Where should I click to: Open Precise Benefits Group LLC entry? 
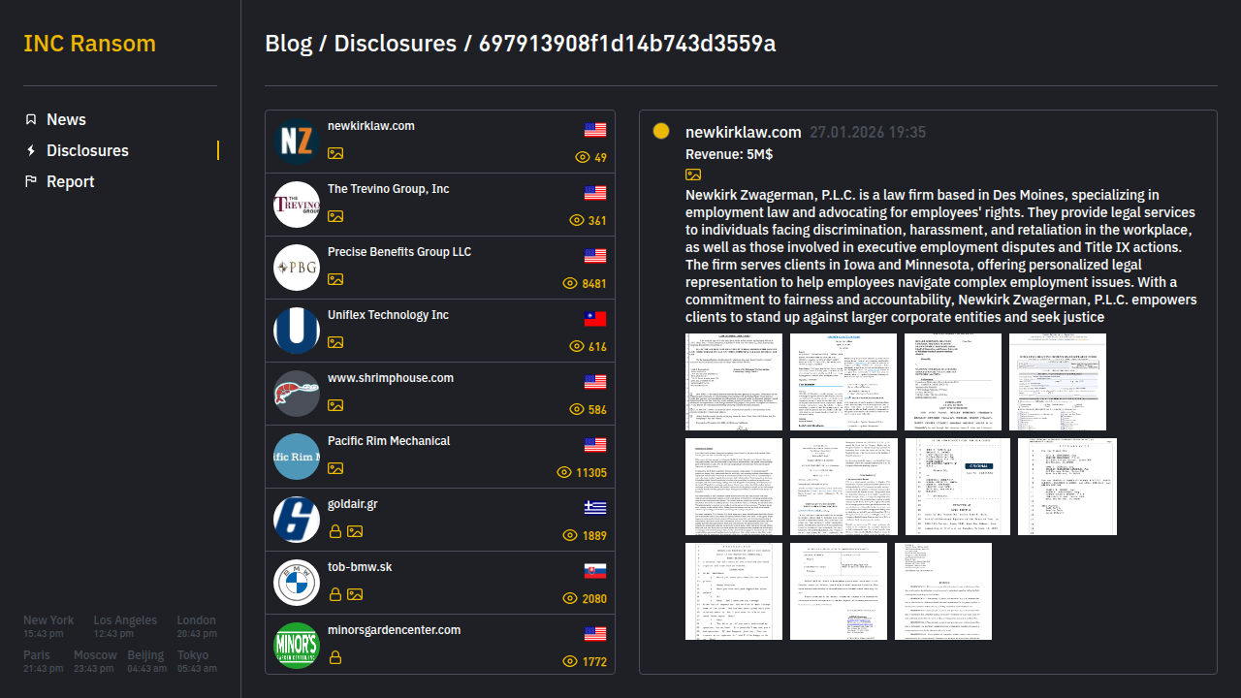pyautogui.click(x=399, y=252)
